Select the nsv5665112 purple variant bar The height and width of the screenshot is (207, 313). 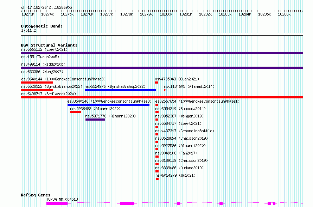pyautogui.click(x=162, y=53)
